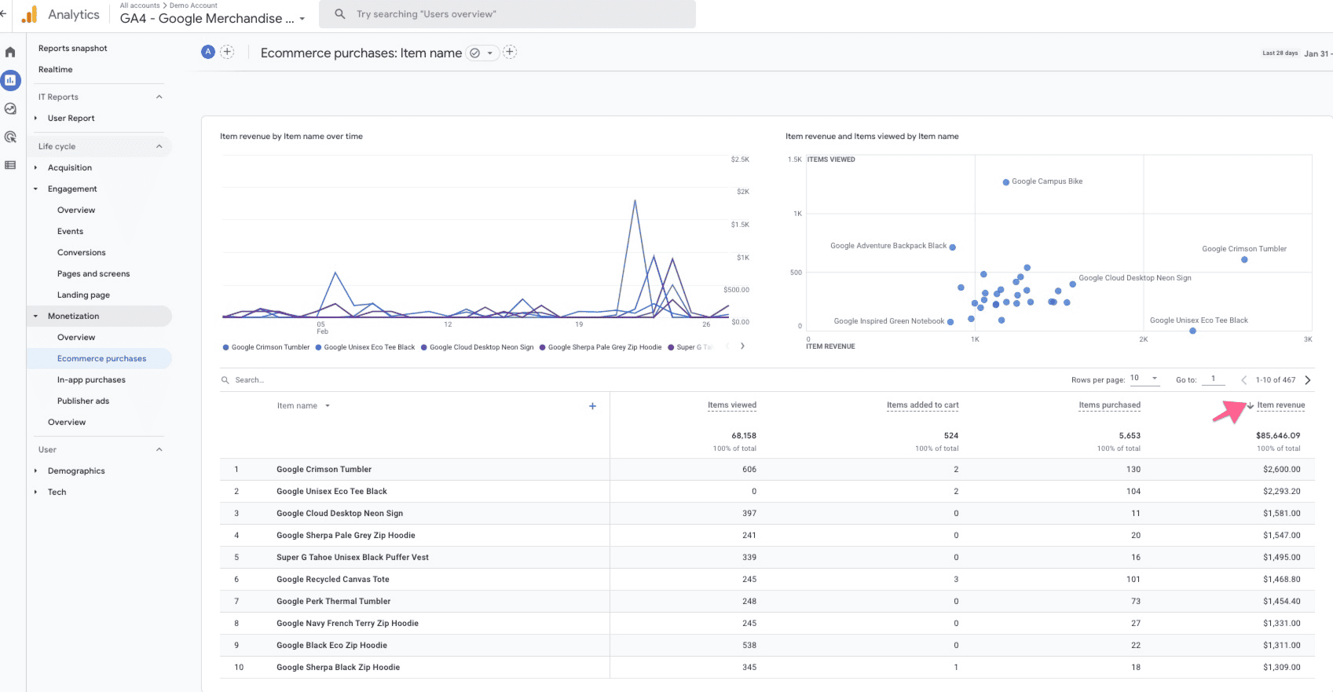Open the Reports icon in the left rail
1333x692 pixels.
10,80
